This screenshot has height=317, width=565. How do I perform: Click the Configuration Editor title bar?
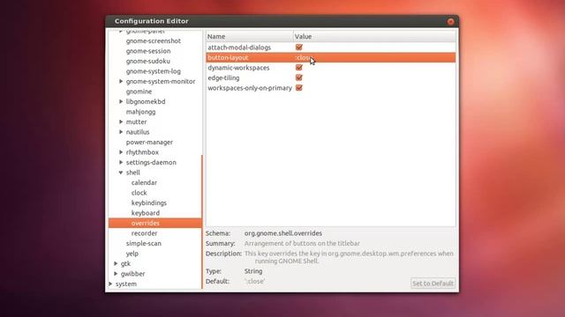coord(282,21)
